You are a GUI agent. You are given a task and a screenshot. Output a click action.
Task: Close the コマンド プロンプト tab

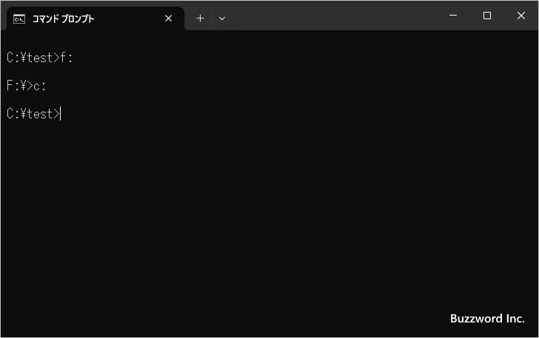click(169, 18)
